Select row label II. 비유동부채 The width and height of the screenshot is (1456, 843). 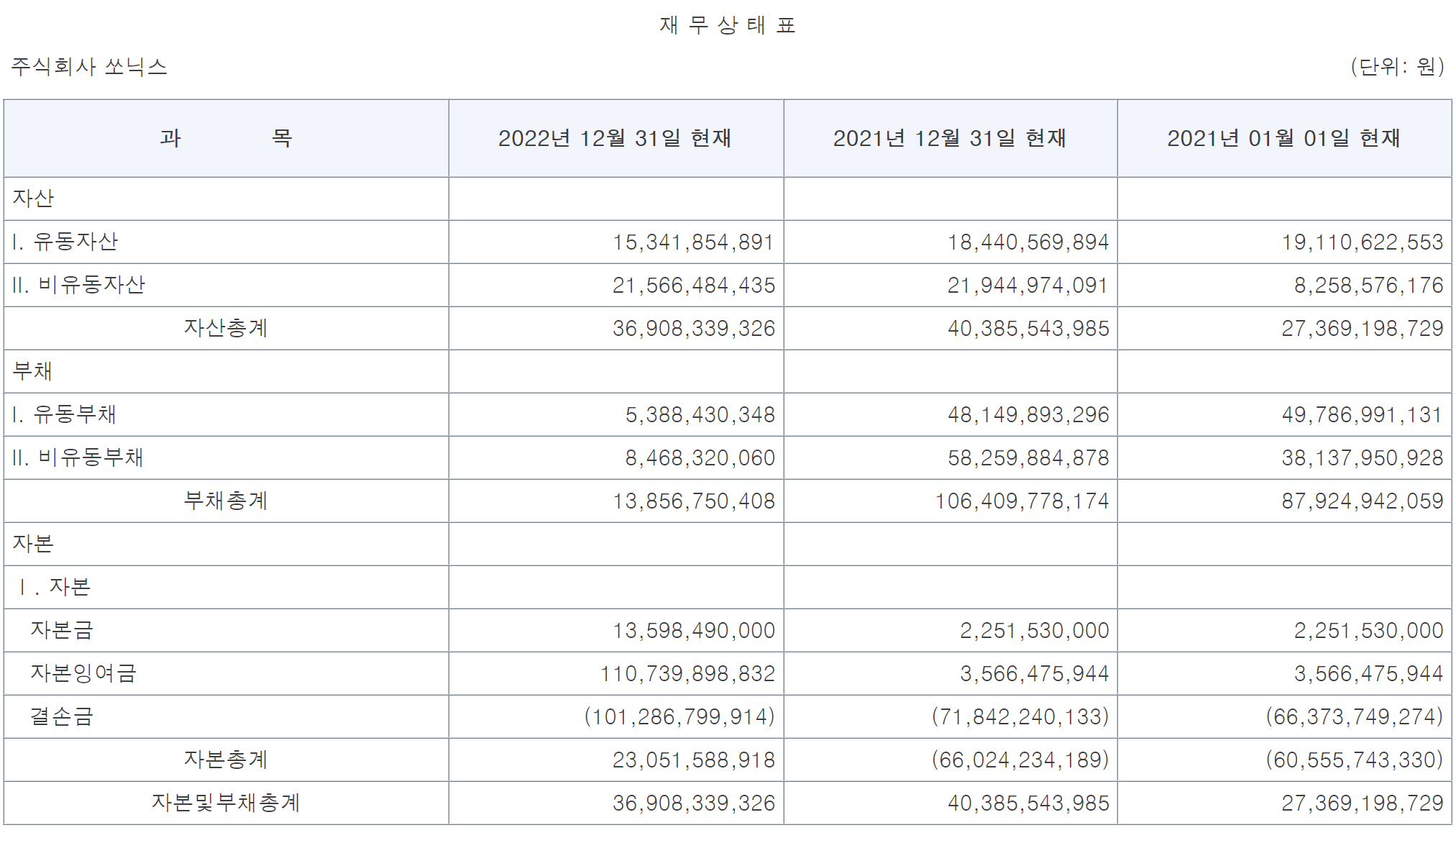tap(78, 457)
